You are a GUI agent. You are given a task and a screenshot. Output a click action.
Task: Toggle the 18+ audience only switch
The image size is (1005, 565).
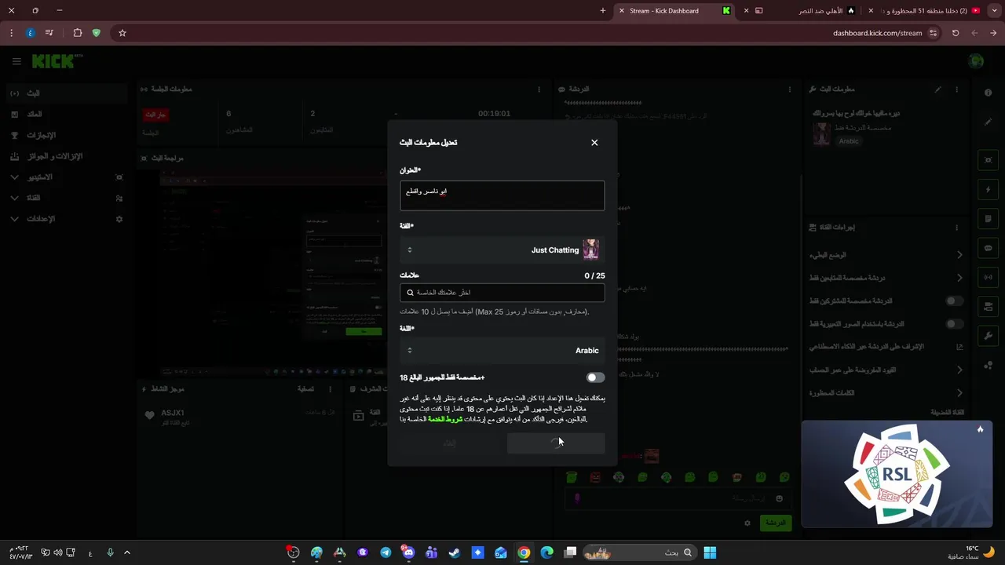pos(595,377)
